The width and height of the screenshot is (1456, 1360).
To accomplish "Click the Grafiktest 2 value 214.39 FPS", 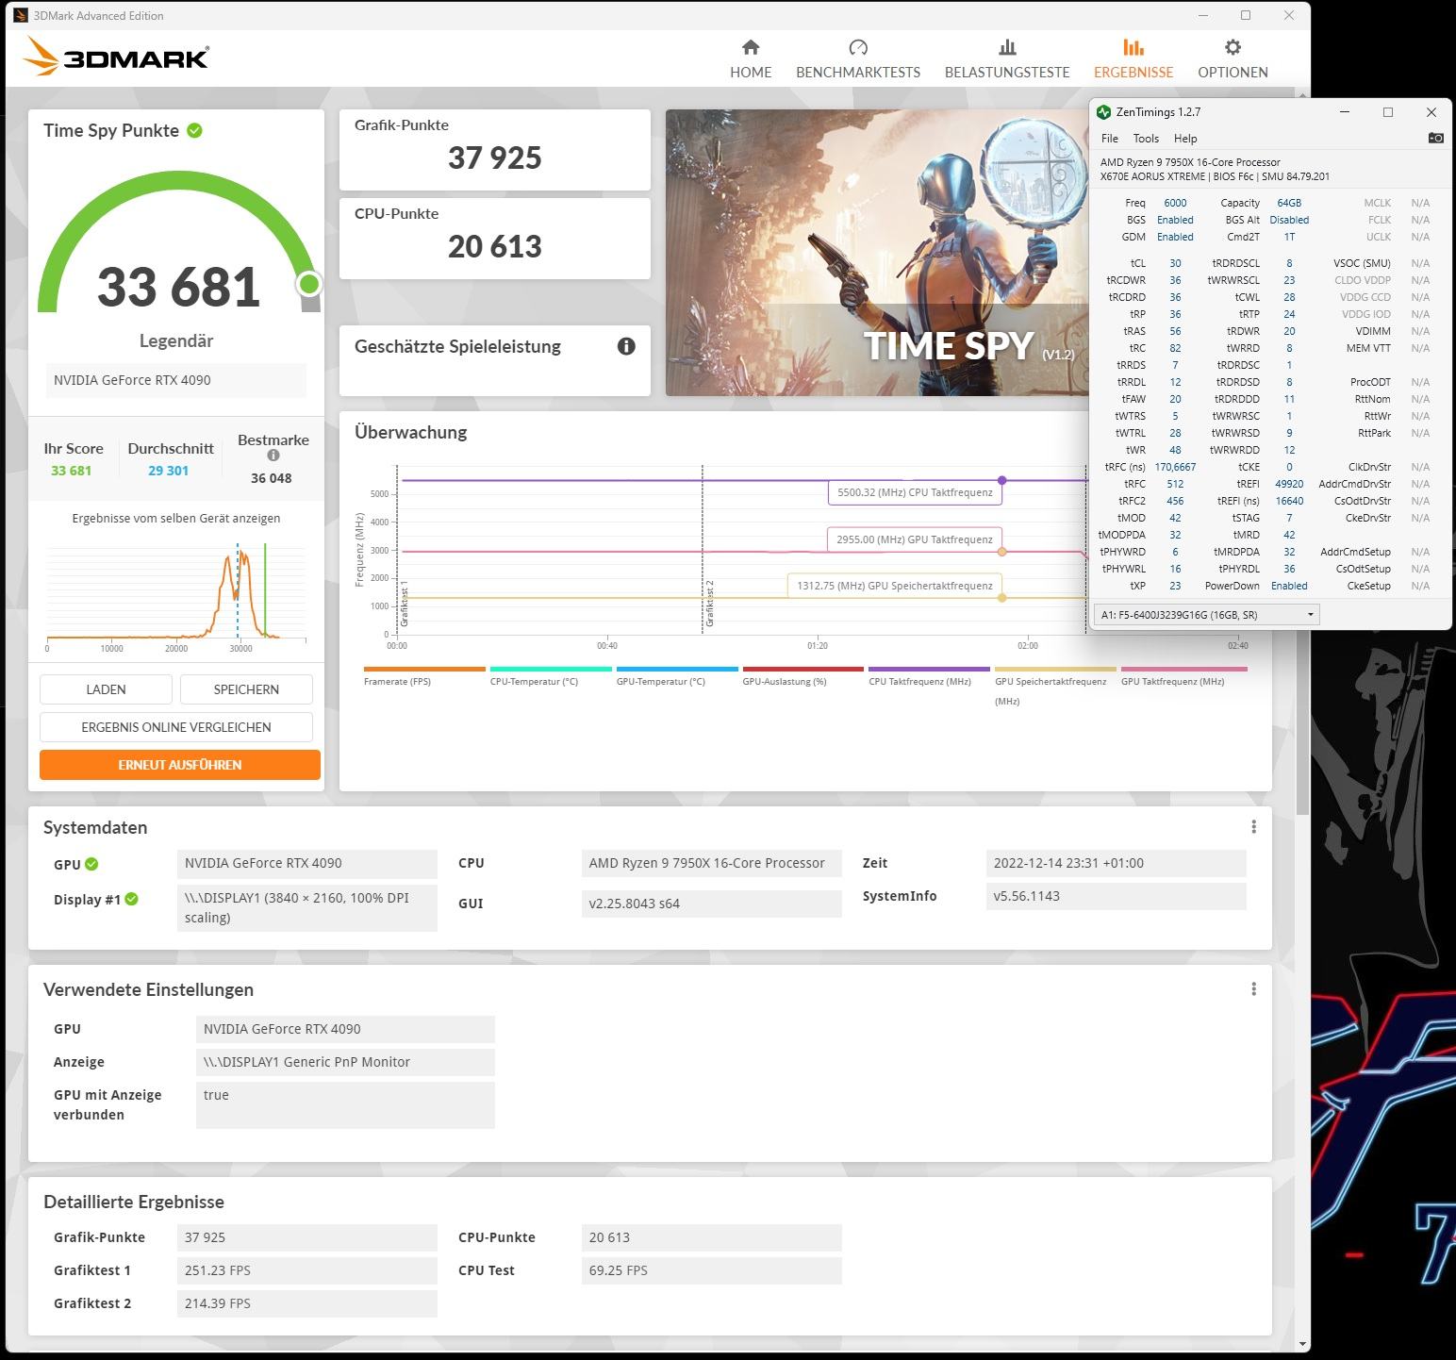I will coord(306,1303).
